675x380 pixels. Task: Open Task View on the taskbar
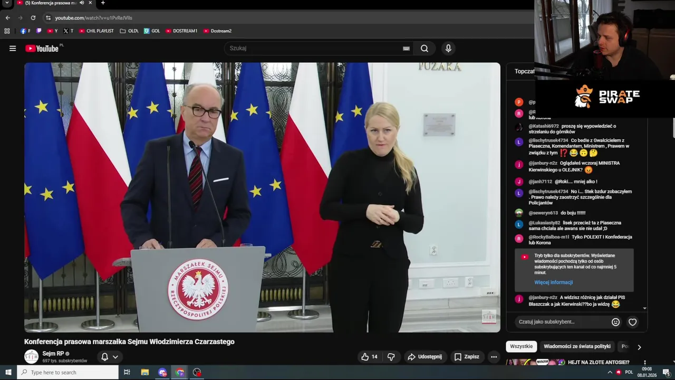point(127,372)
